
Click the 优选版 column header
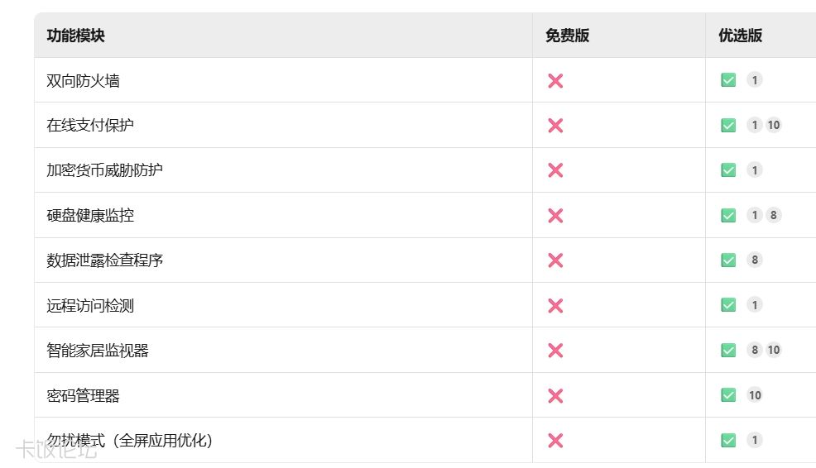[740, 36]
